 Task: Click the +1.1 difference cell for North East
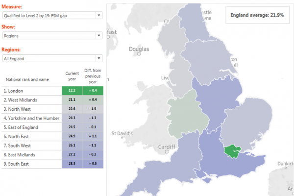[x=92, y=137]
